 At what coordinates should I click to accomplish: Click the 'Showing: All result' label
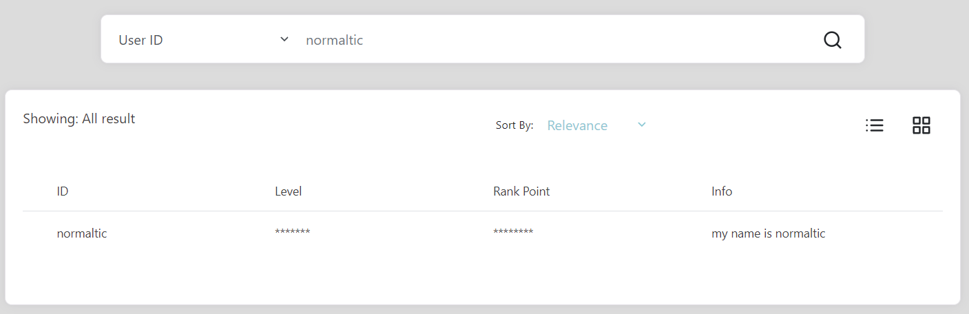(79, 118)
